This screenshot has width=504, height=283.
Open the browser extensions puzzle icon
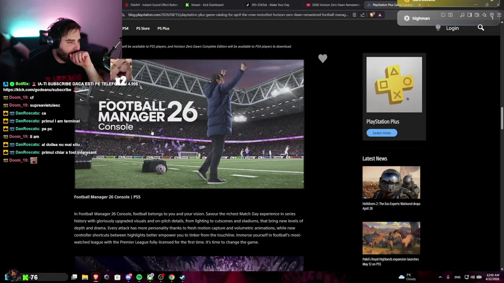443,15
